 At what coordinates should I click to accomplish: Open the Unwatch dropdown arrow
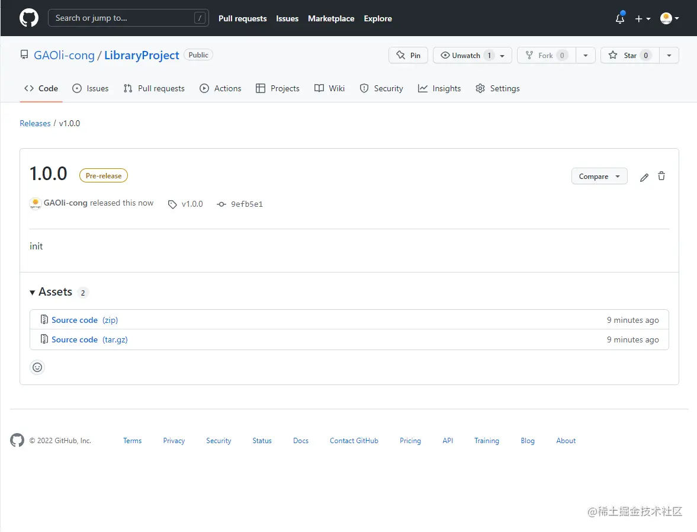tap(502, 56)
